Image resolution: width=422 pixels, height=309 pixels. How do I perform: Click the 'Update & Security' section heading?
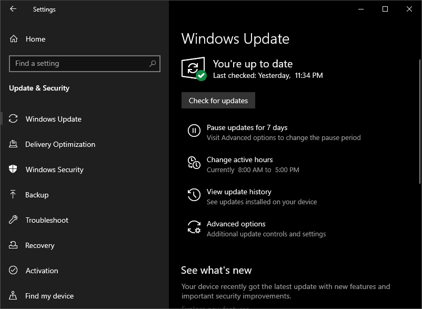click(39, 88)
